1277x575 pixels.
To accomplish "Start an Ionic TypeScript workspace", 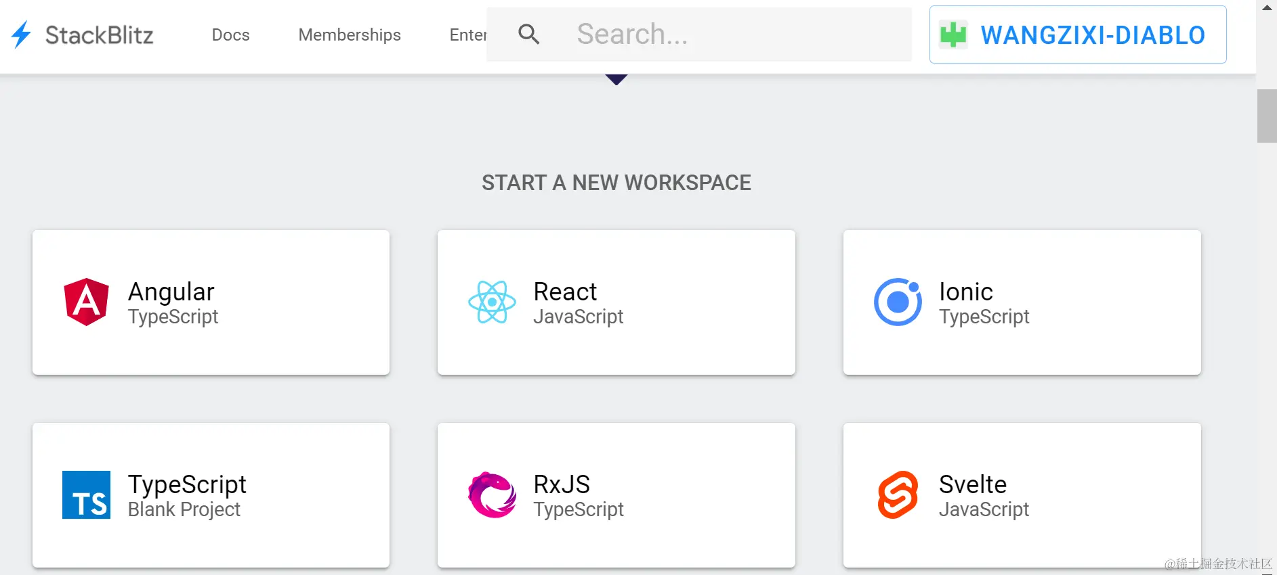I will 1022,302.
